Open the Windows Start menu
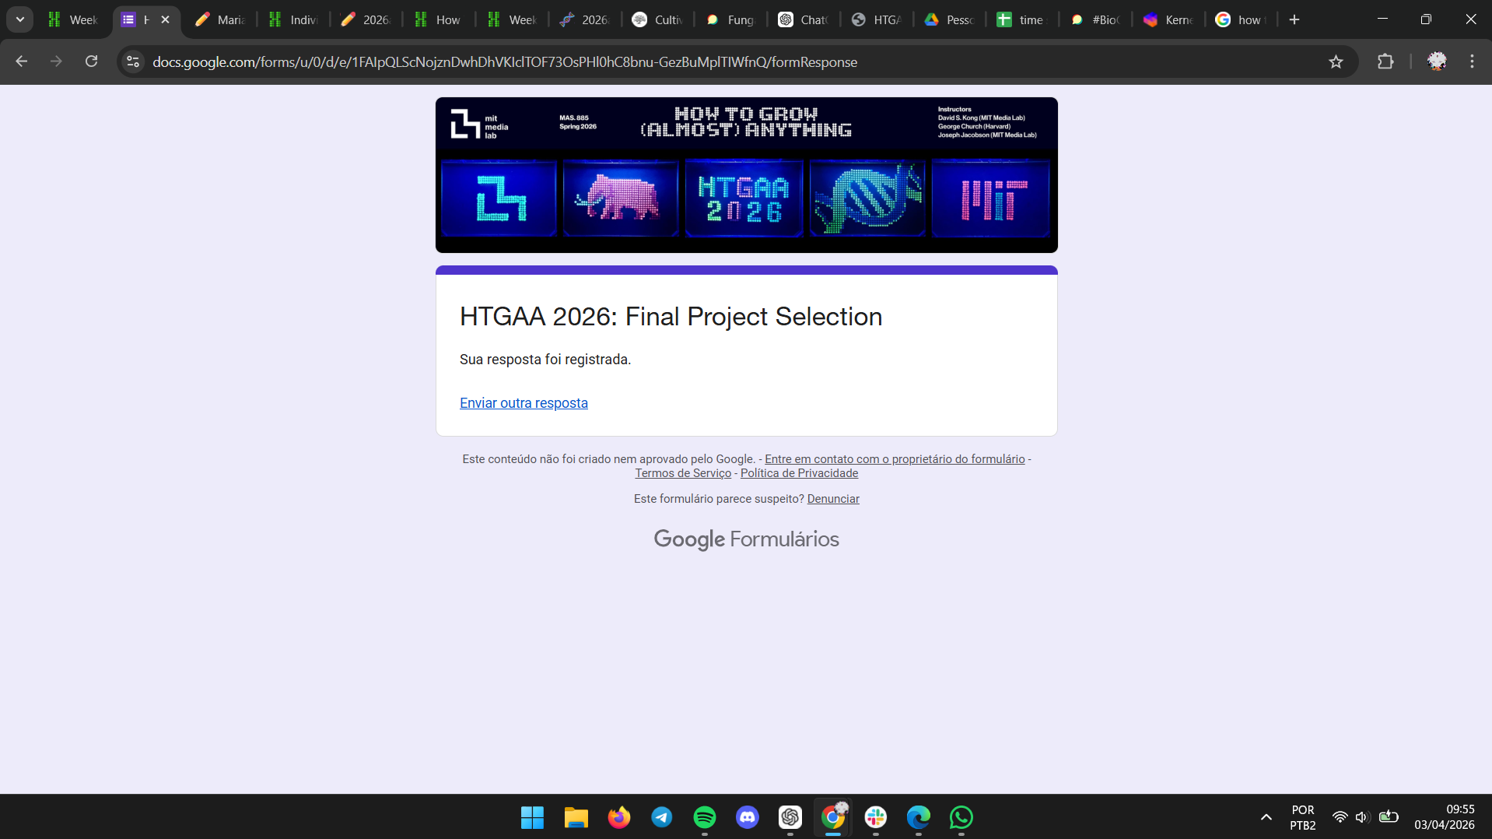 [x=533, y=817]
